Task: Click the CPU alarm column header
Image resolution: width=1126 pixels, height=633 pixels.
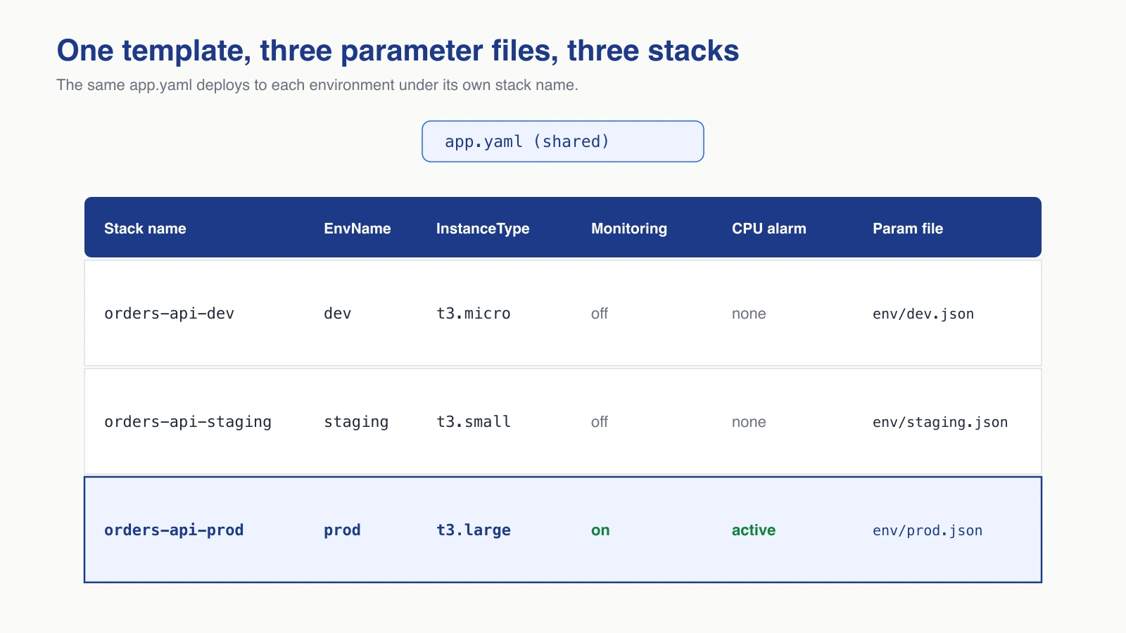Action: [769, 229]
